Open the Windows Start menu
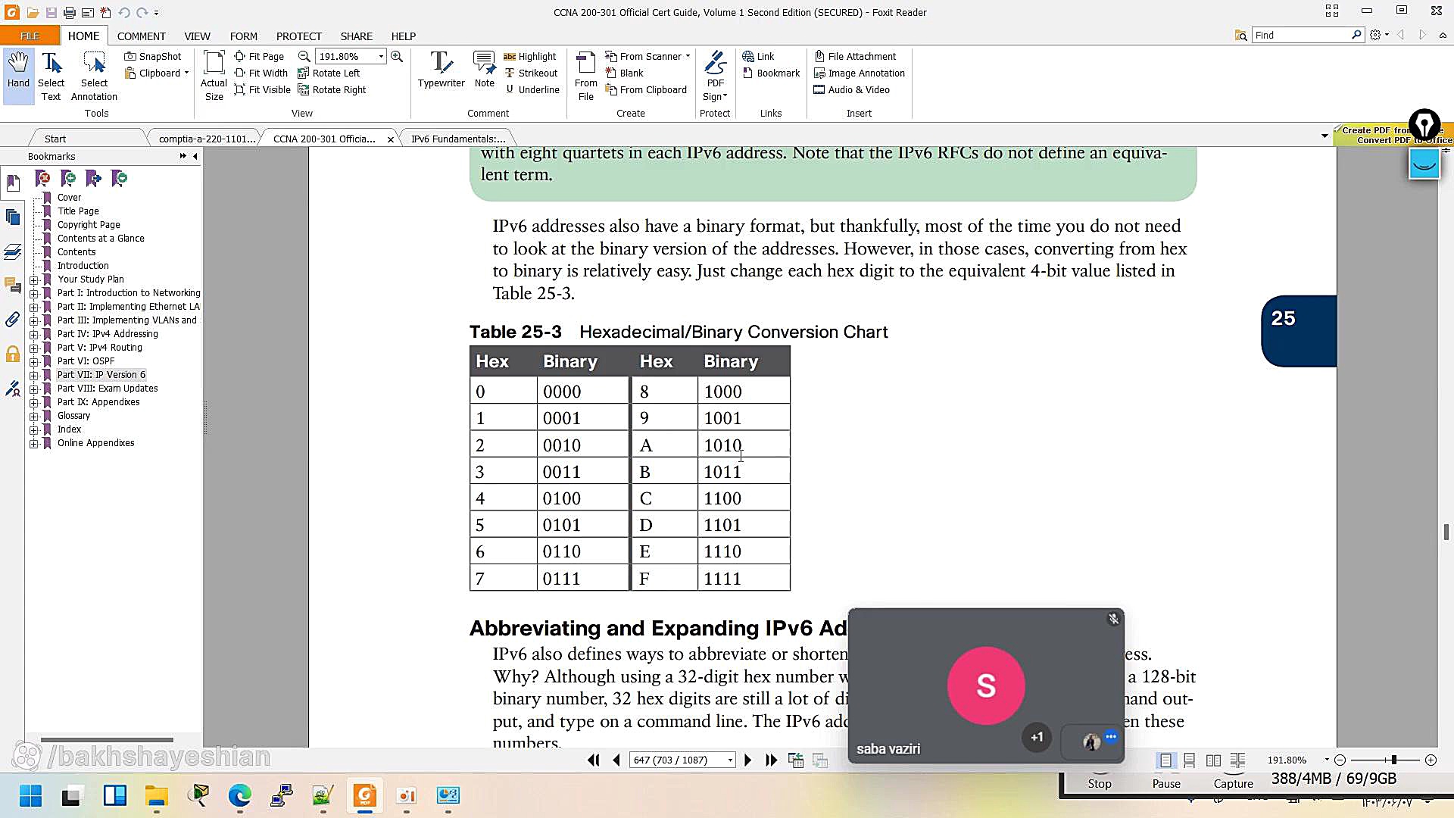The image size is (1454, 818). (30, 795)
